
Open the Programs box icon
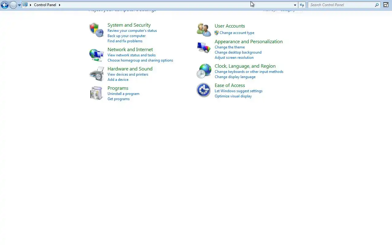pos(96,93)
